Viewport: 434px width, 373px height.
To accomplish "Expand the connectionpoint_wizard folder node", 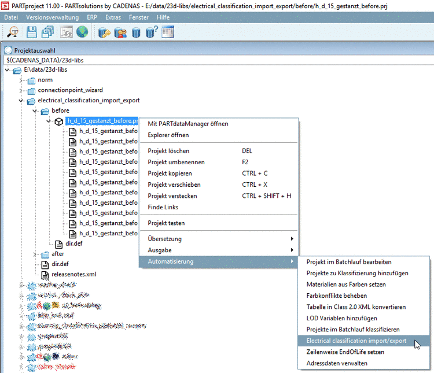I will 21,91.
